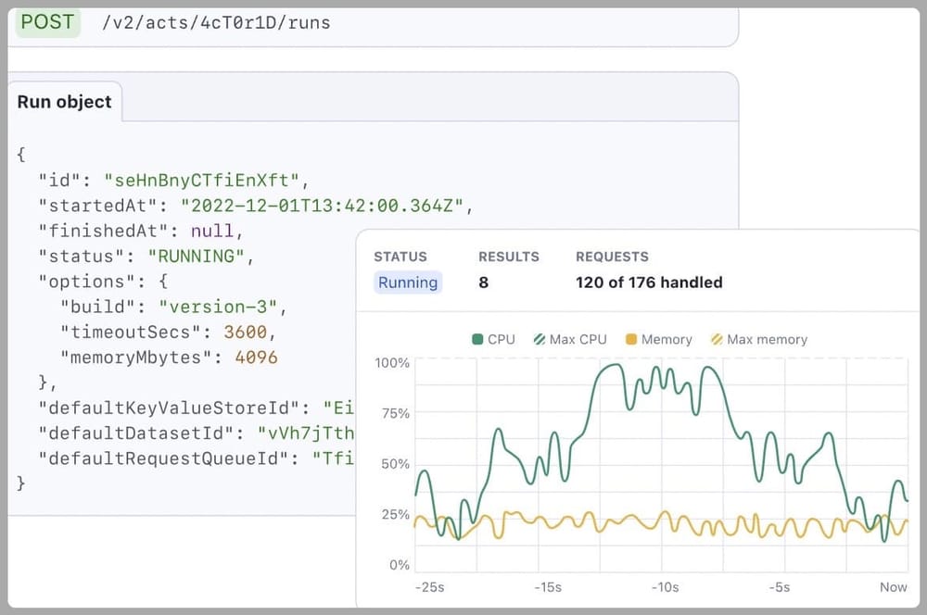
Task: Hide the Max memory line
Action: (759, 339)
